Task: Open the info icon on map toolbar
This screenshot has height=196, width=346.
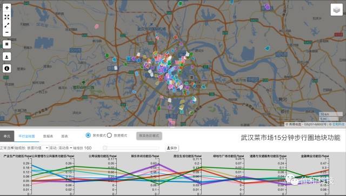Action: [7, 69]
